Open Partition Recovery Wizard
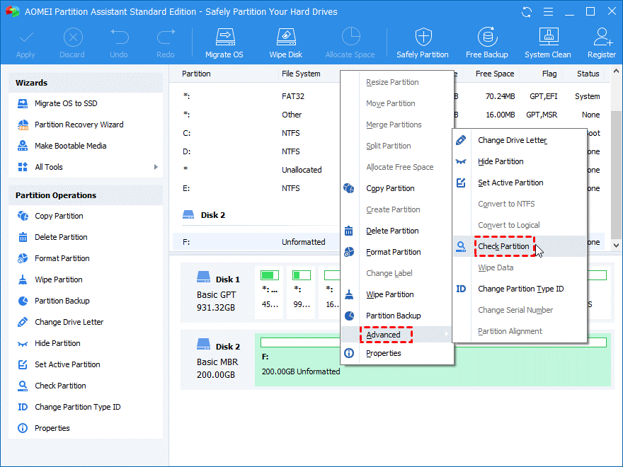623x467 pixels. pos(79,125)
